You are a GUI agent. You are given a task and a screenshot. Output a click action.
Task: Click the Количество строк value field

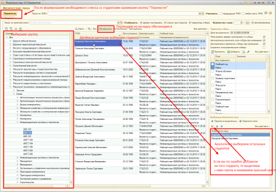239,22
